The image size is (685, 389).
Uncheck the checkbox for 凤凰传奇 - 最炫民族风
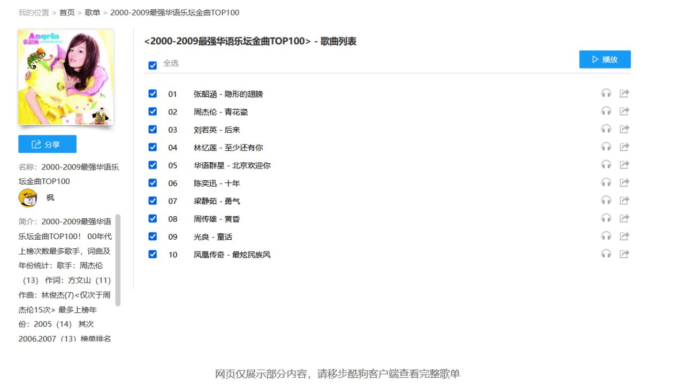click(153, 254)
